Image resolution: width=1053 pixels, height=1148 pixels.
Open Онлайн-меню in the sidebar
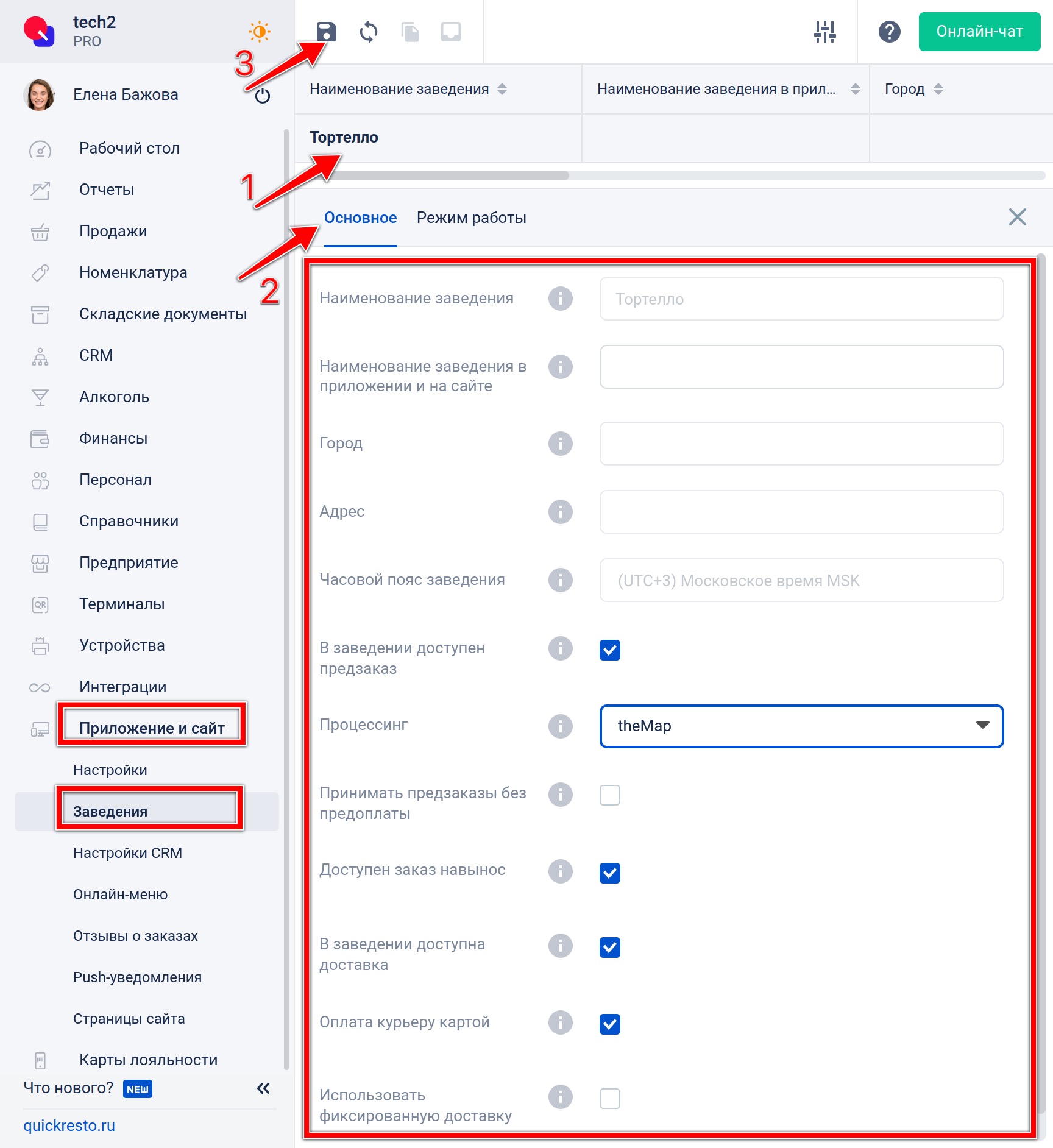[x=121, y=895]
